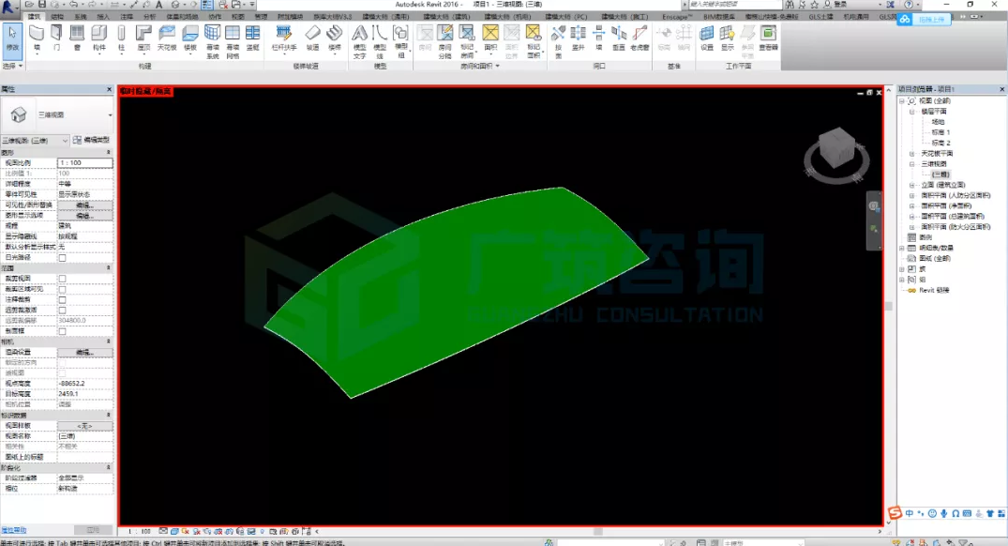Select the Curtain Grid (幕墙网格) tool
The height and width of the screenshot is (546, 1008).
233,42
